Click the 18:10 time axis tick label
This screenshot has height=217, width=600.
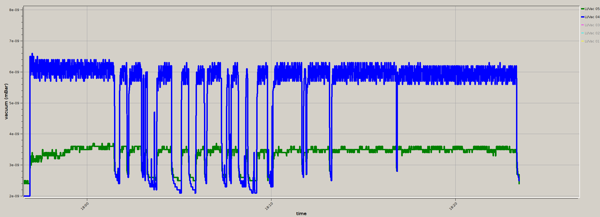(269, 206)
